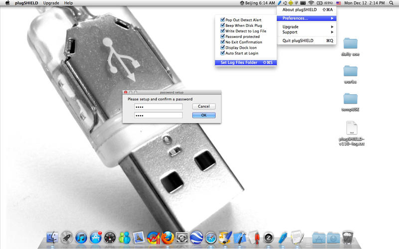Open the App Store dock icon
The height and width of the screenshot is (249, 399).
tap(96, 238)
